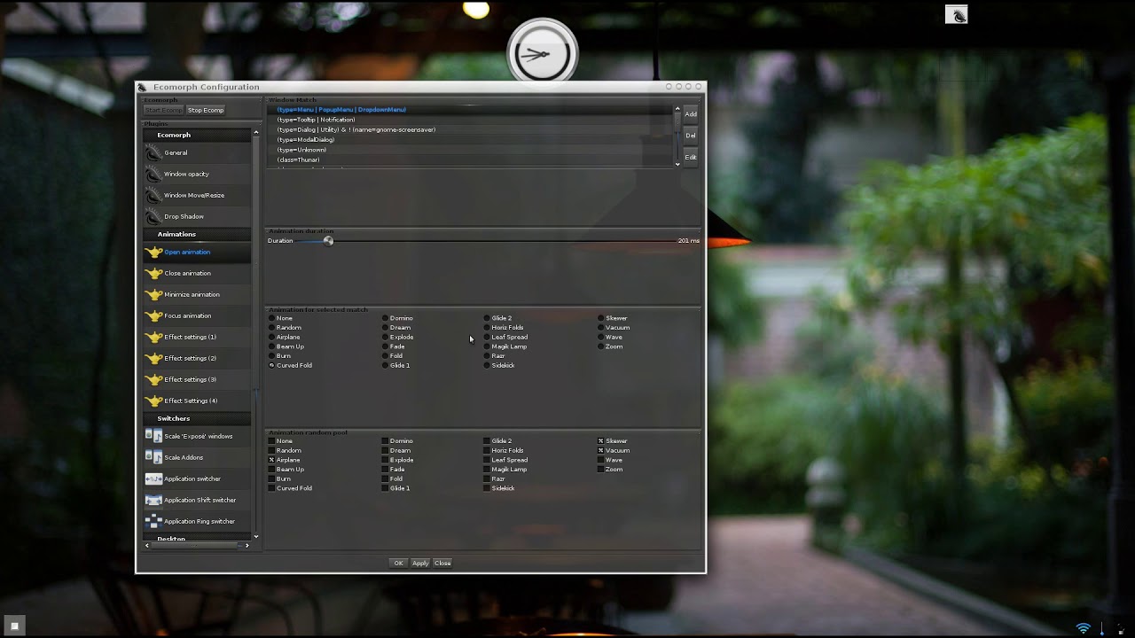The width and height of the screenshot is (1135, 638).
Task: Click the Enlightenment icon at the screen's top right
Action: point(957,14)
